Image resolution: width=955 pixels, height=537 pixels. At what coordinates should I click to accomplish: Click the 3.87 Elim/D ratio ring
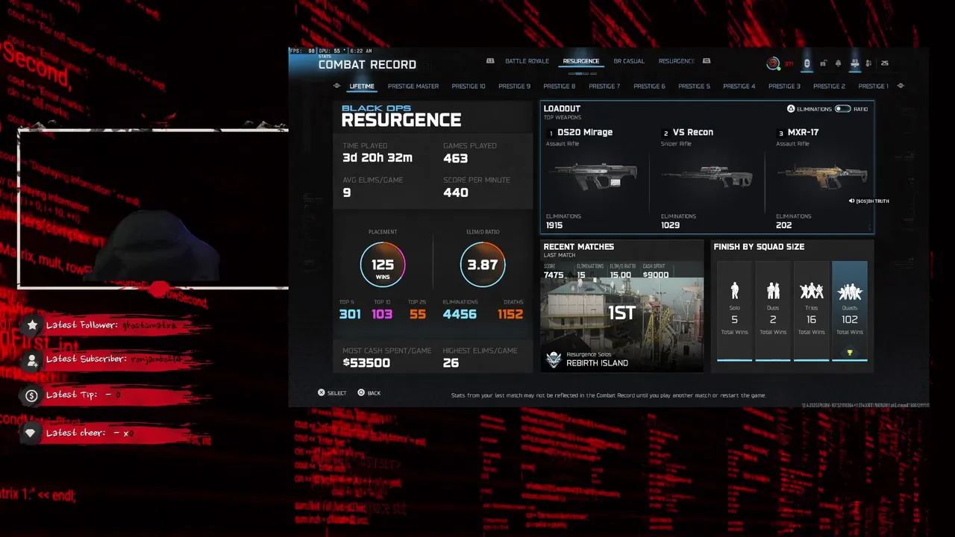coord(483,265)
